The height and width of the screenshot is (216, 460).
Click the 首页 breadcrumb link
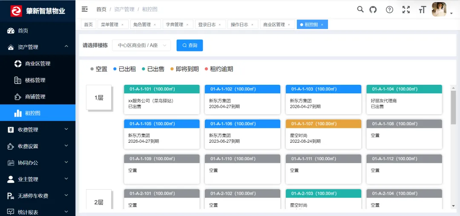tap(101, 9)
